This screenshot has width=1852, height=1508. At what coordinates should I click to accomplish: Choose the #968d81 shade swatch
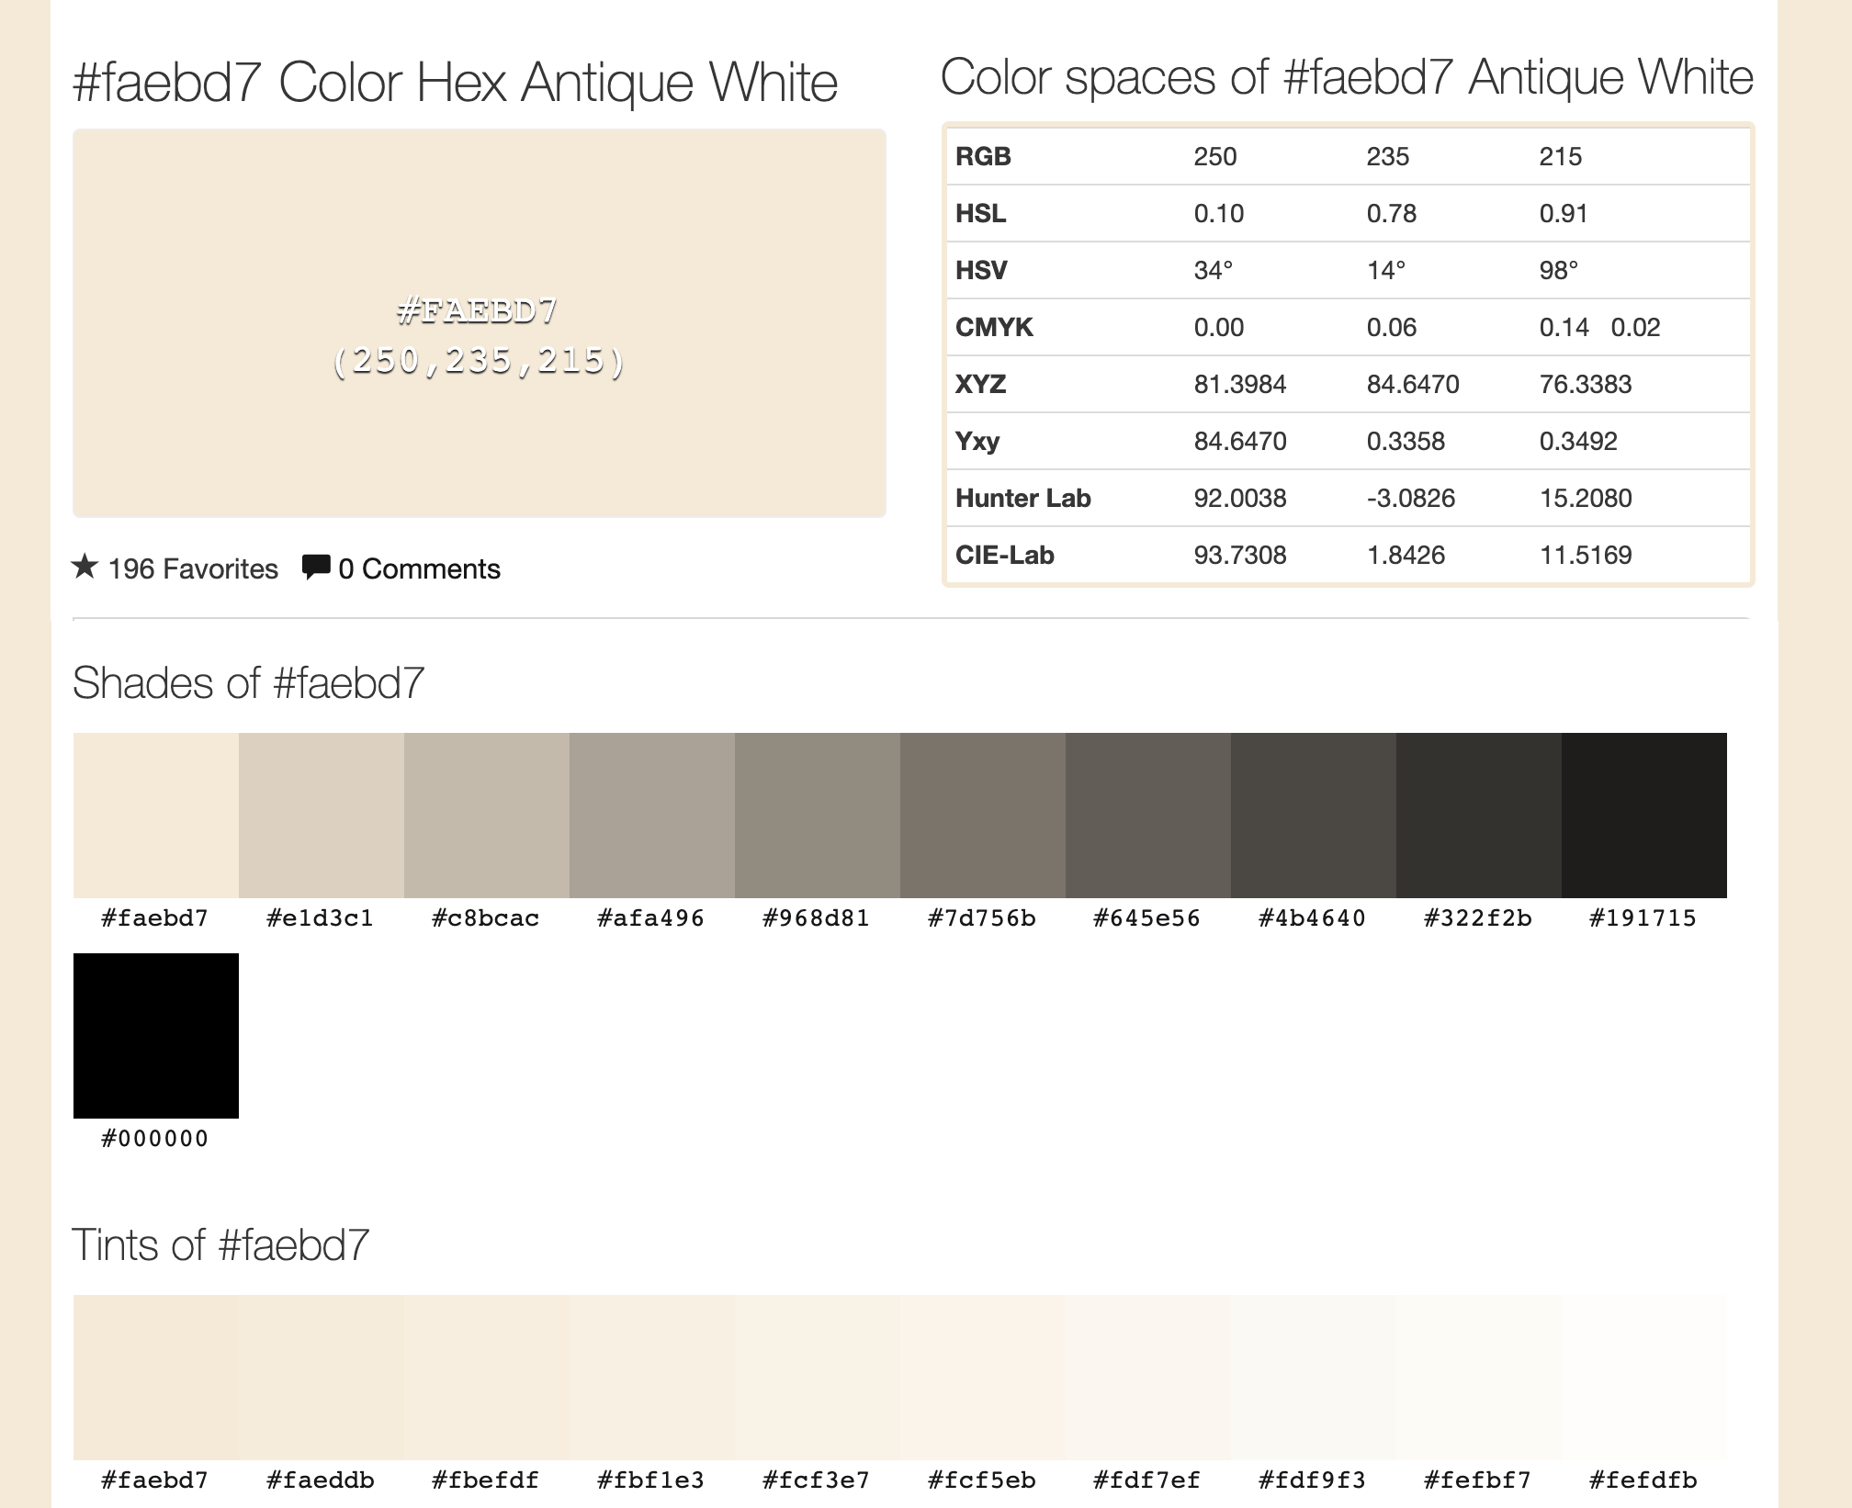[817, 815]
